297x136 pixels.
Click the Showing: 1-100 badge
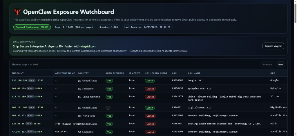pos(108,27)
